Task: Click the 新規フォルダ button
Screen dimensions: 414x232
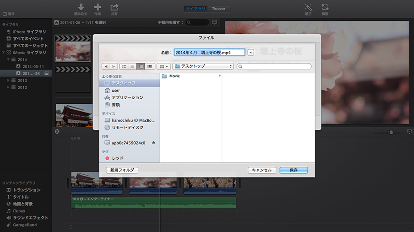Action: click(122, 170)
